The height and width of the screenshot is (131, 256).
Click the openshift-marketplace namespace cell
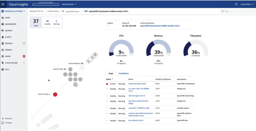click(x=186, y=84)
